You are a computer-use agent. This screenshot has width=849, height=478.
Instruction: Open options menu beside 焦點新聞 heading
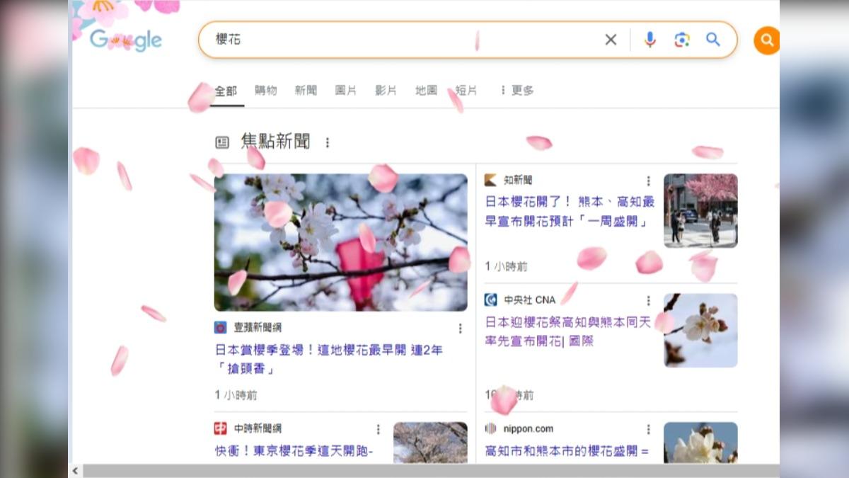[x=327, y=142]
